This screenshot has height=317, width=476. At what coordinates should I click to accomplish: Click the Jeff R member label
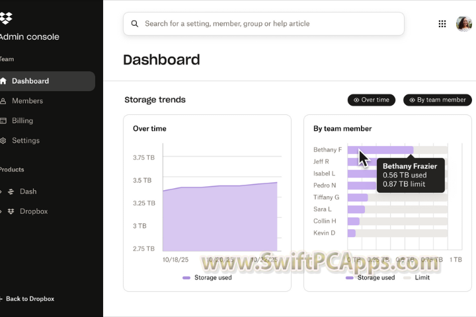tap(321, 162)
